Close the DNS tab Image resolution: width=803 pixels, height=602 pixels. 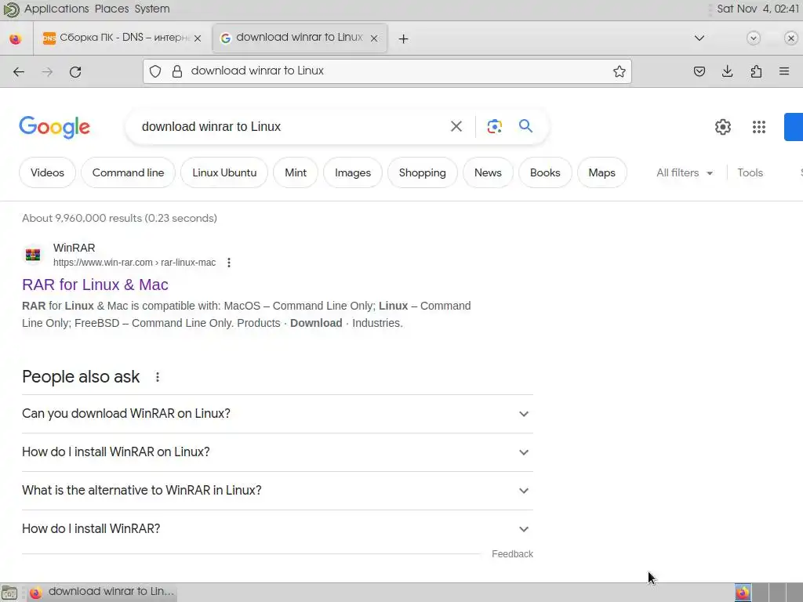[198, 38]
